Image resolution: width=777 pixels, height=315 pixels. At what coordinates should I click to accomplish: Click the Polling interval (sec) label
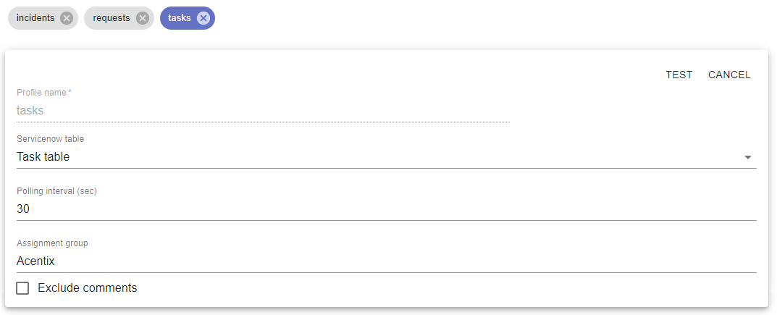(57, 191)
